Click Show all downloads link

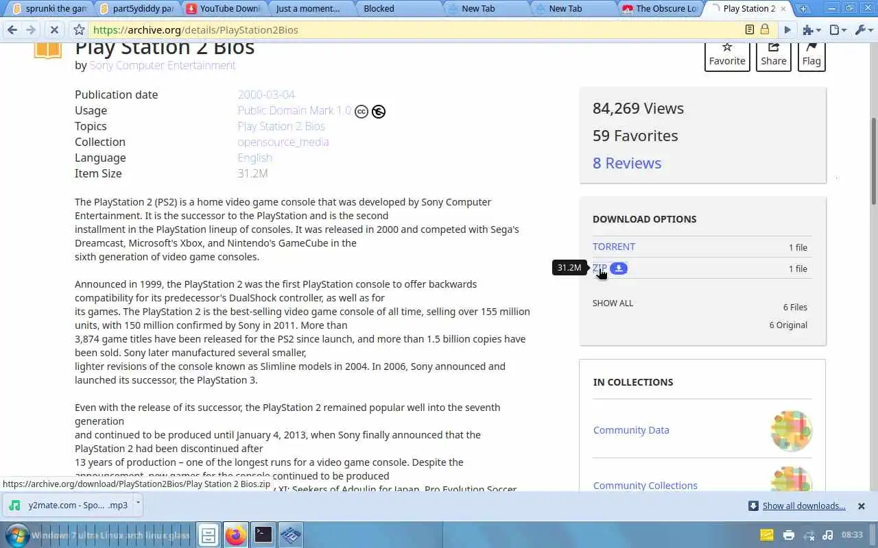[804, 506]
